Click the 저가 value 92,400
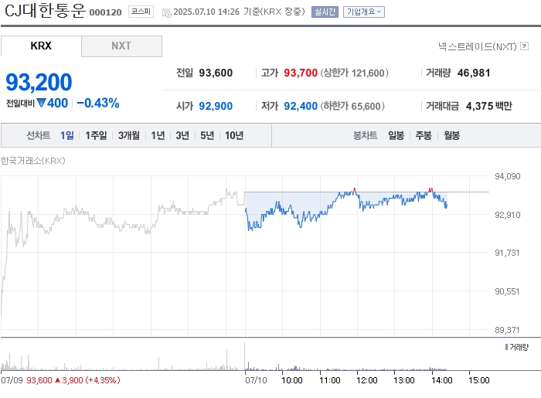Image resolution: width=541 pixels, height=398 pixels. (x=301, y=106)
